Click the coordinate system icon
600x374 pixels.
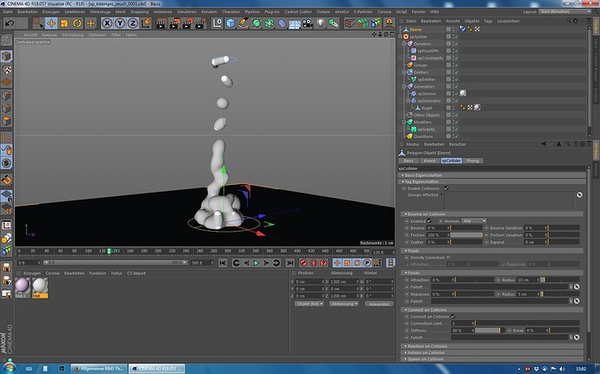(x=146, y=23)
